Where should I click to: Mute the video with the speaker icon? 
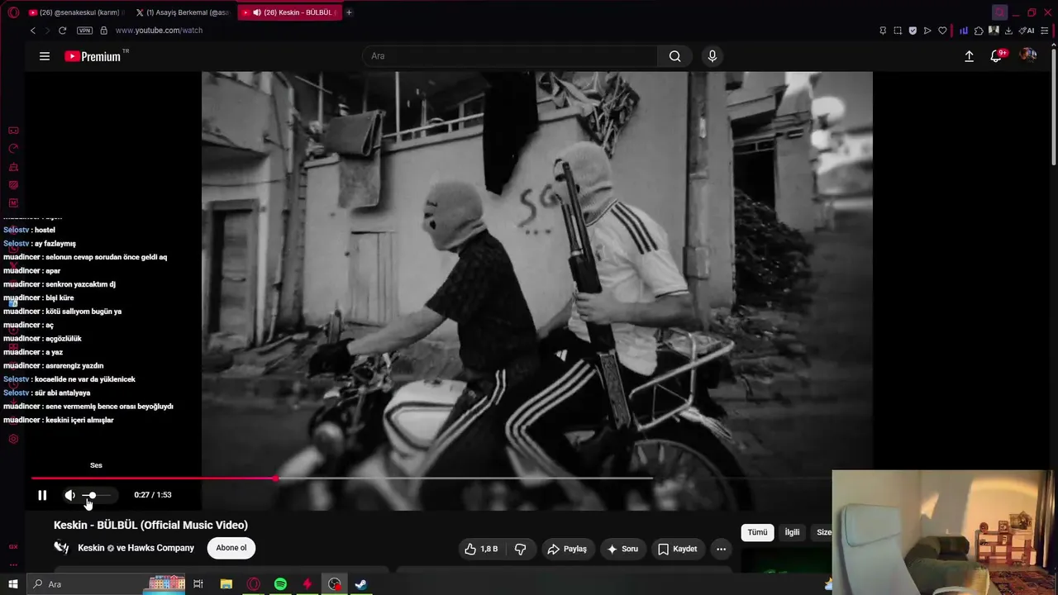pyautogui.click(x=70, y=495)
